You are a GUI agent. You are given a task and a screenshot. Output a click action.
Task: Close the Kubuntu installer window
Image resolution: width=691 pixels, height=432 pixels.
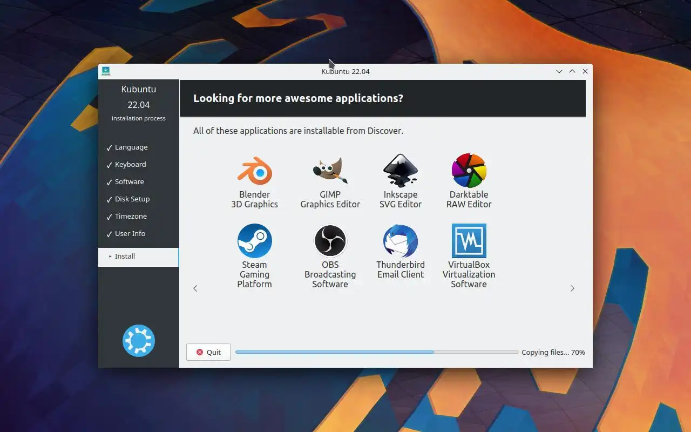585,71
